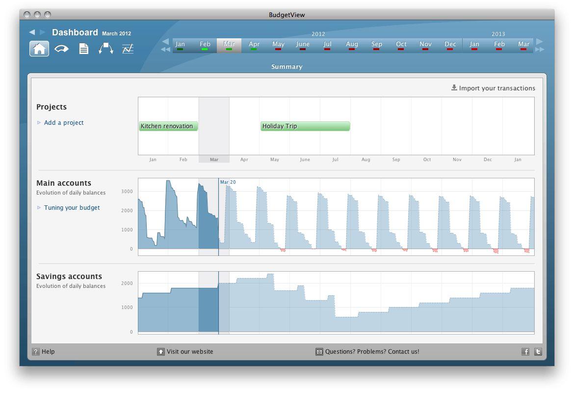Expand the Add a project link
Viewport: 574px width, 393px height.
pyautogui.click(x=64, y=123)
